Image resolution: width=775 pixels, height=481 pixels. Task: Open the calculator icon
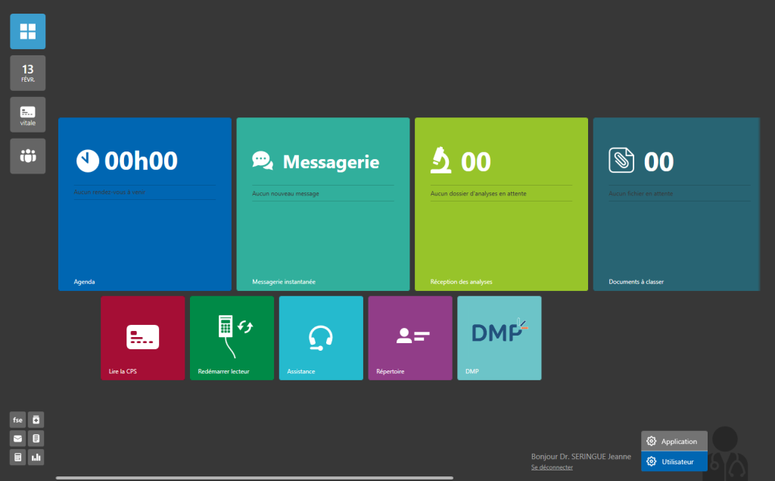(17, 457)
